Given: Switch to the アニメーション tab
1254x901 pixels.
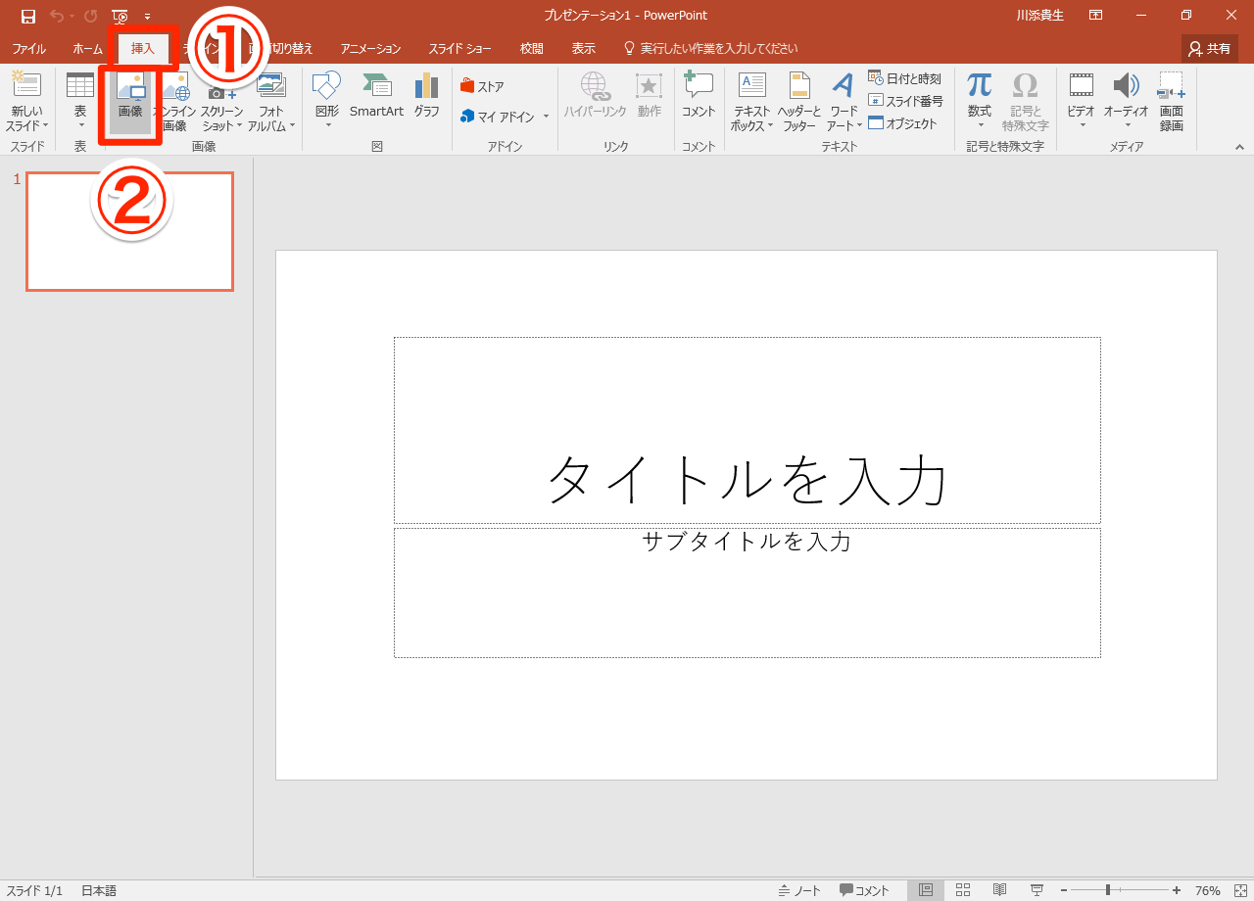Looking at the screenshot, I should click(x=370, y=48).
